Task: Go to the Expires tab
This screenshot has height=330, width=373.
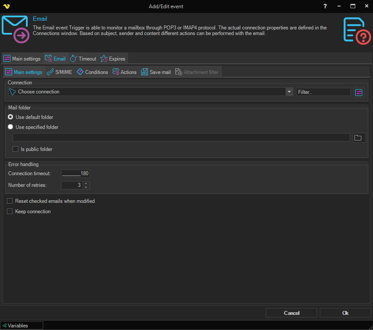Action: 113,59
